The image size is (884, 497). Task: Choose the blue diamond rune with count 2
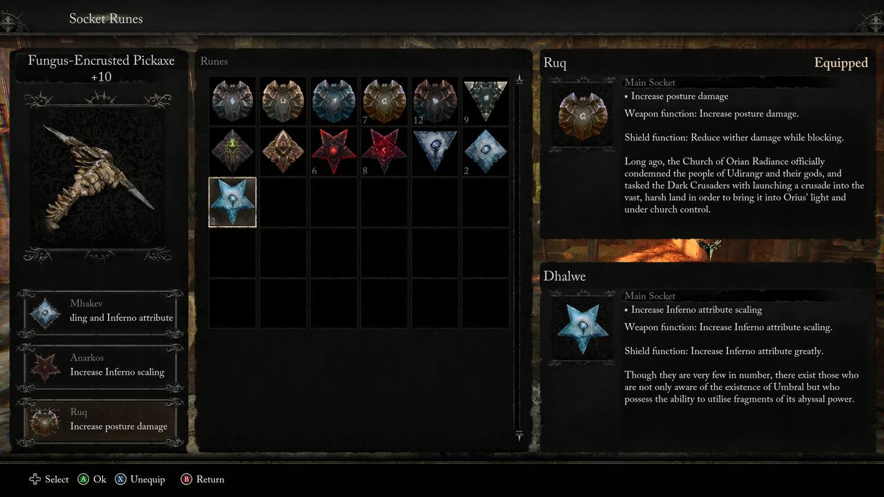(487, 151)
